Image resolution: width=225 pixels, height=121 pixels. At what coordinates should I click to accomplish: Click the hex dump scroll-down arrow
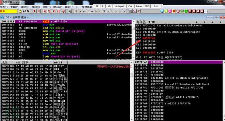(x=132, y=120)
